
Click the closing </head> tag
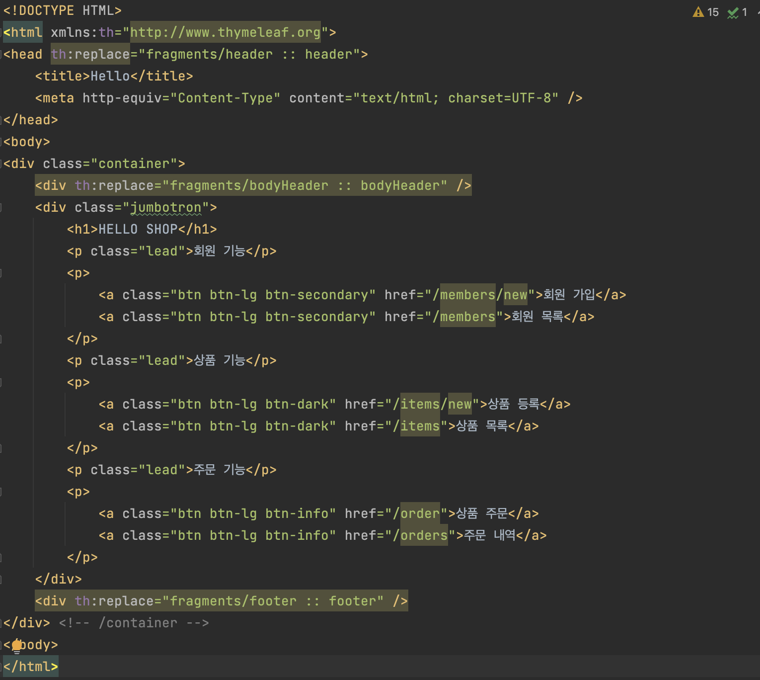click(x=31, y=120)
